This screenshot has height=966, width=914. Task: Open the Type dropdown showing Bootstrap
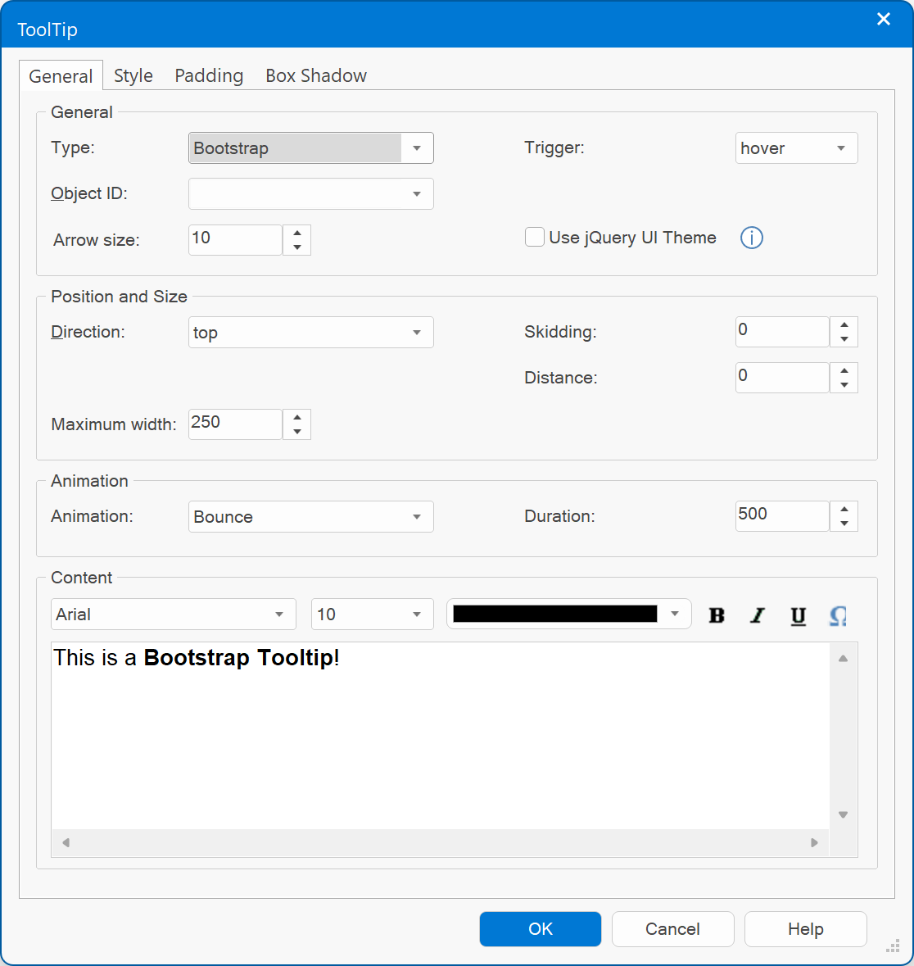(x=311, y=147)
